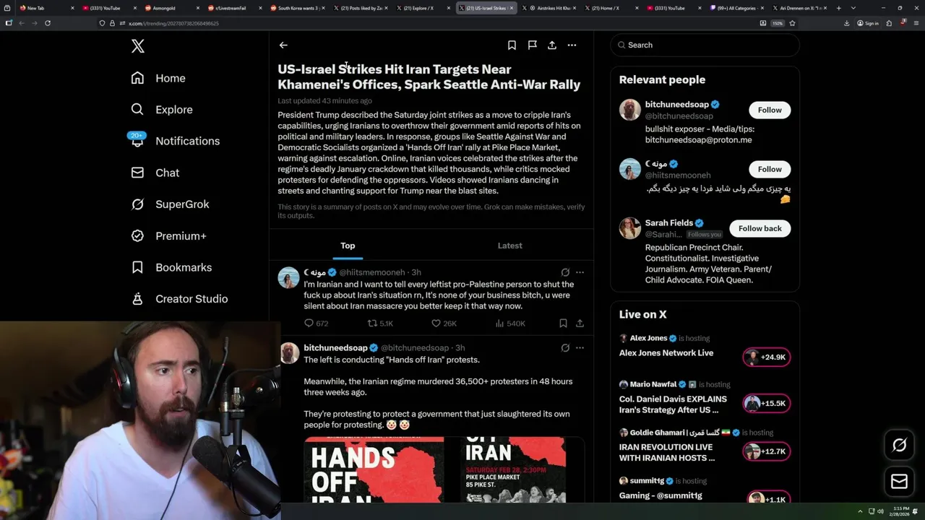Bookmark the trending story from the header
925x520 pixels.
[x=512, y=45]
